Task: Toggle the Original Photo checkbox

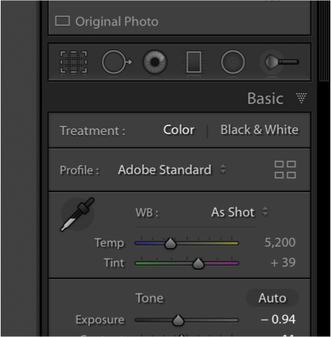Action: 62,21
